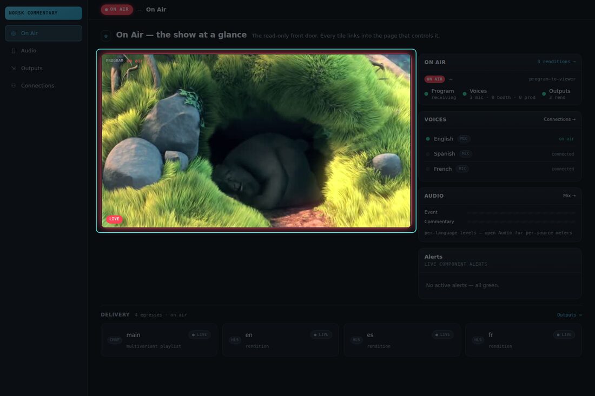595x396 pixels.
Task: Click the ON AIR pill in the On Air card
Action: point(434,79)
